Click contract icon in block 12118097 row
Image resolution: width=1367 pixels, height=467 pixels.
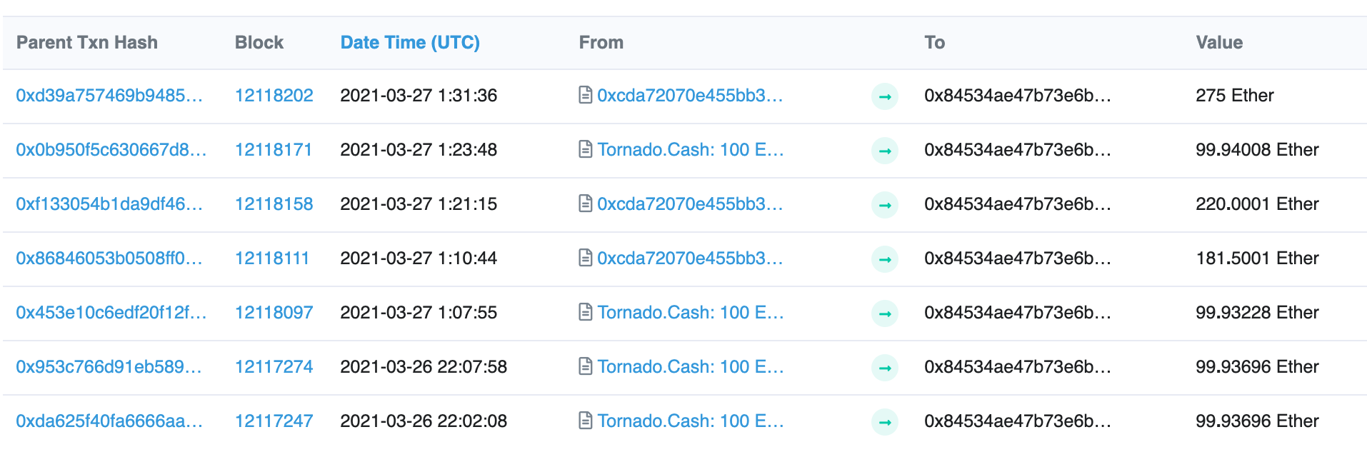click(585, 312)
